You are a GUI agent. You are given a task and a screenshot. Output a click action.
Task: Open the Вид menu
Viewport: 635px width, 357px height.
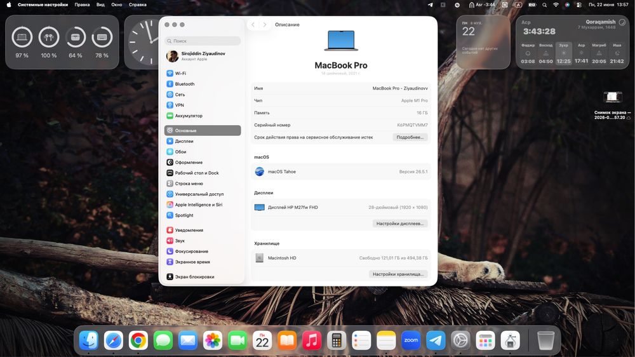point(100,5)
